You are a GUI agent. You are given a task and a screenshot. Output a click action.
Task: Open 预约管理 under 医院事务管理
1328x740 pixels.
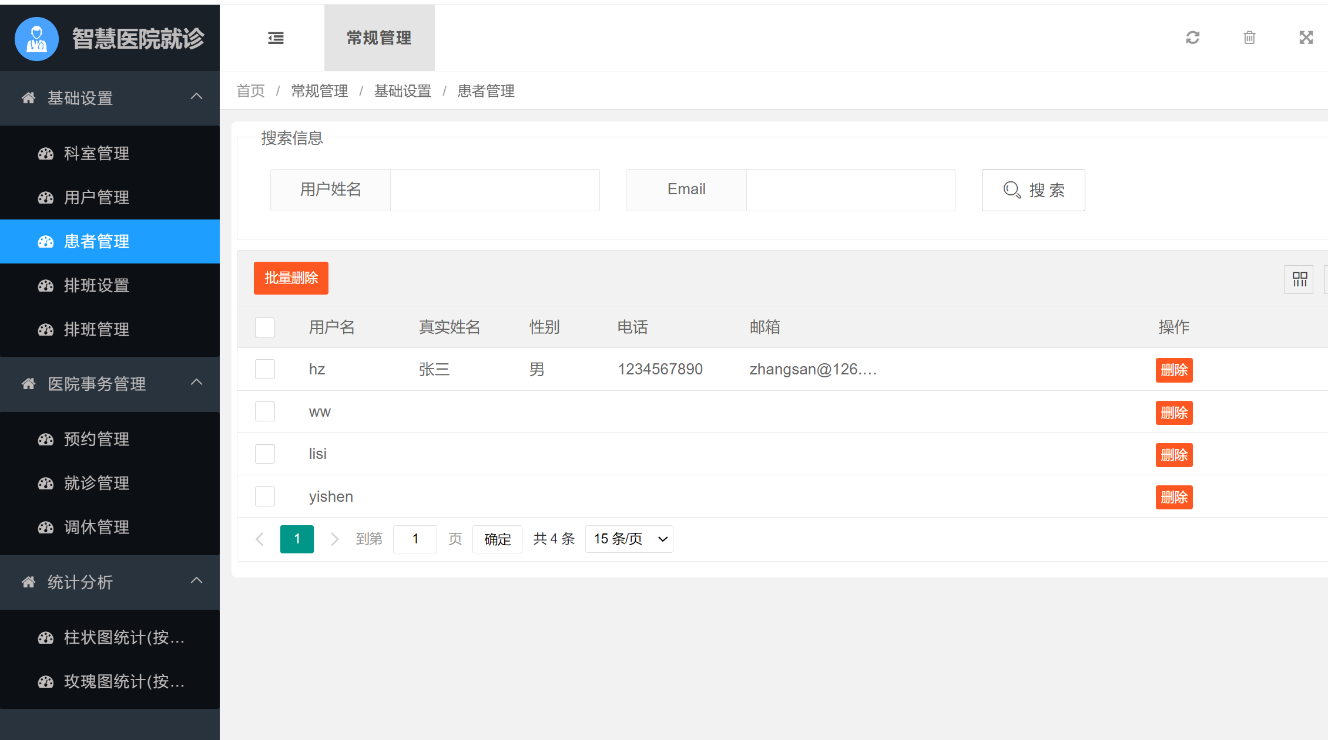pos(96,439)
